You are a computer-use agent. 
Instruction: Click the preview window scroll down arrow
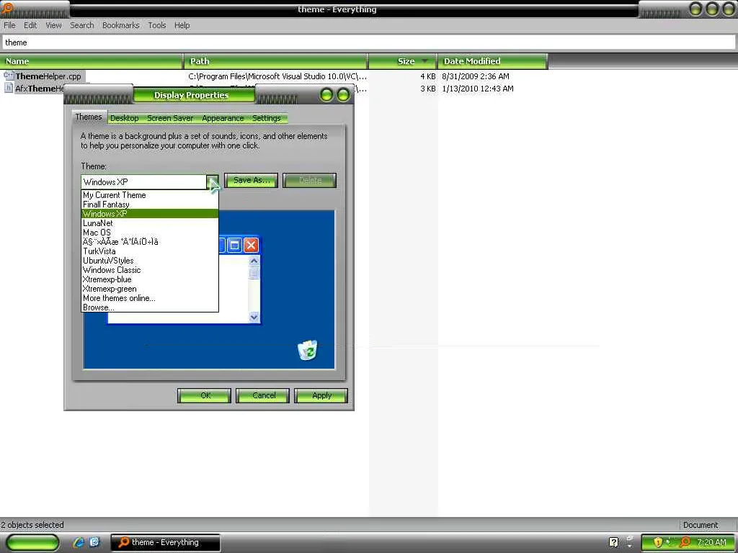[x=254, y=317]
